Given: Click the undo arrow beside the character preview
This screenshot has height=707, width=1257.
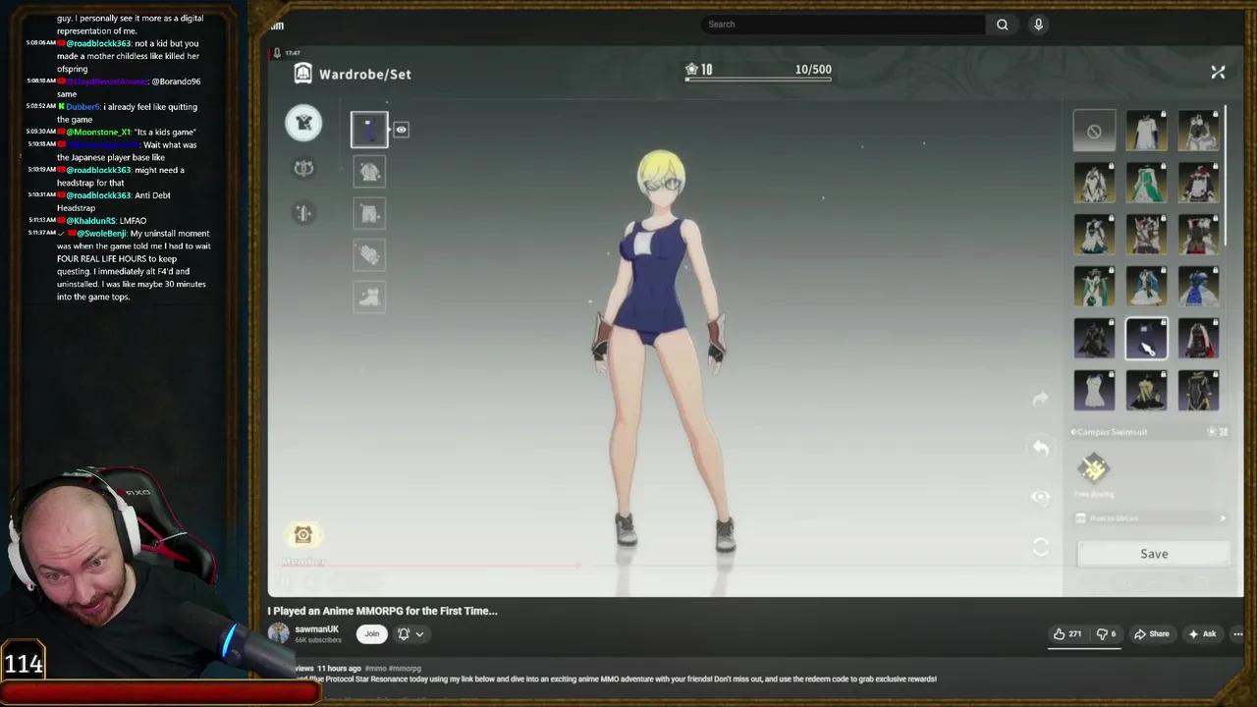Looking at the screenshot, I should point(1040,448).
